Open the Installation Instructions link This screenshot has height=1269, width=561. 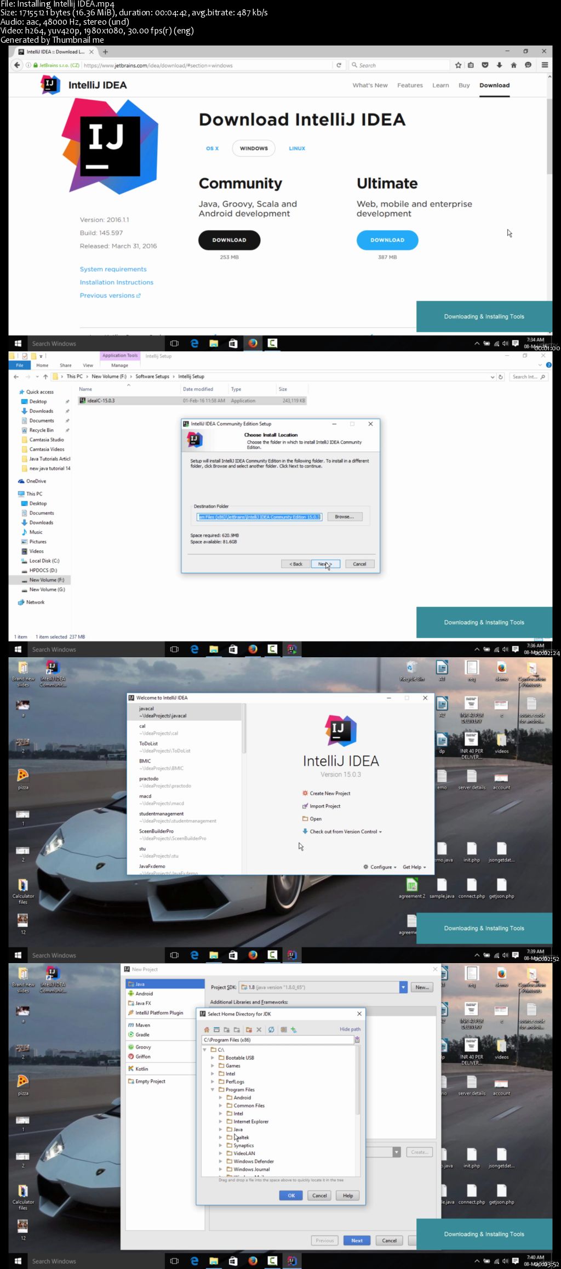(117, 282)
